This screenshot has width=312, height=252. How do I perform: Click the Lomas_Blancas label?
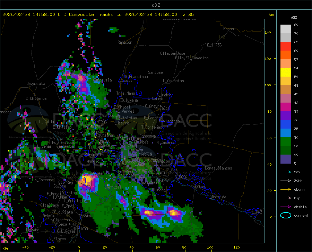pos(218,168)
